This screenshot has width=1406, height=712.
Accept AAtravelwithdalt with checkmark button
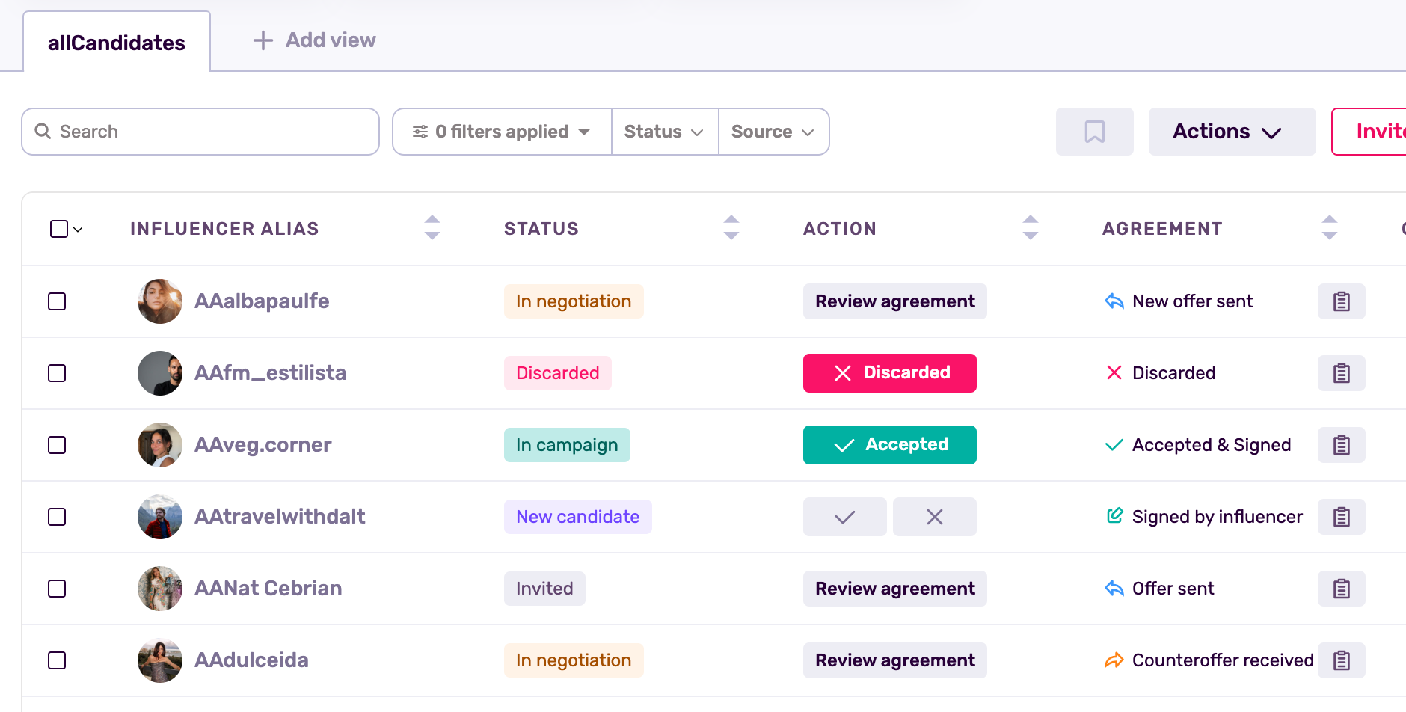coord(844,517)
